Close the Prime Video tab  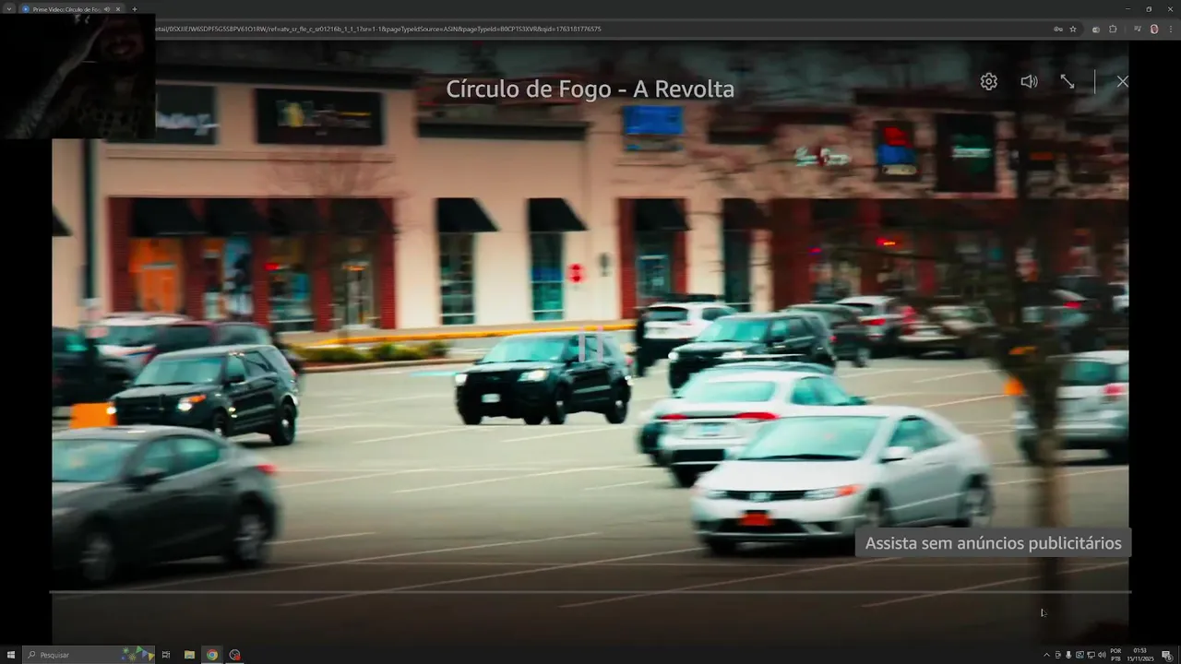coord(118,8)
